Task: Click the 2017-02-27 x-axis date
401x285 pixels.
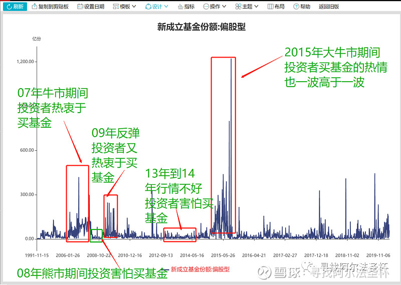Action: pos(285,255)
